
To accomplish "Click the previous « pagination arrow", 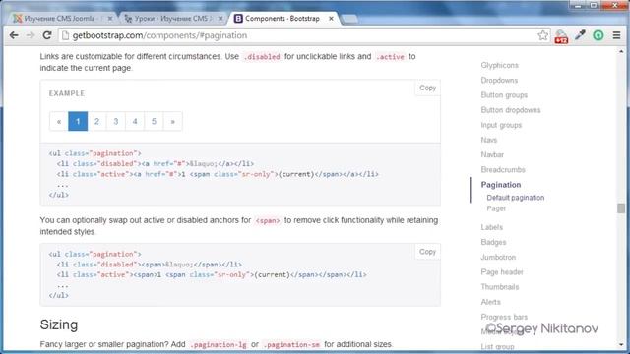I will coord(59,121).
